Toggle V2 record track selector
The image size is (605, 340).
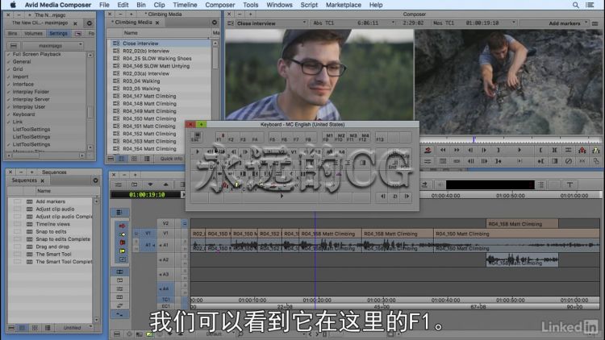pyautogui.click(x=165, y=223)
